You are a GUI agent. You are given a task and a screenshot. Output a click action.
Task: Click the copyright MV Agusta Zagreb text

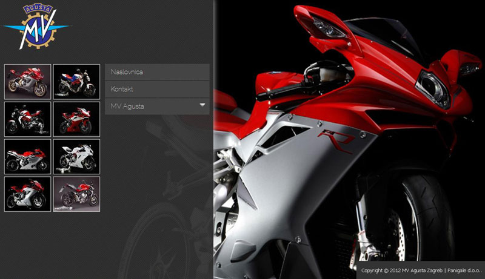click(x=400, y=270)
